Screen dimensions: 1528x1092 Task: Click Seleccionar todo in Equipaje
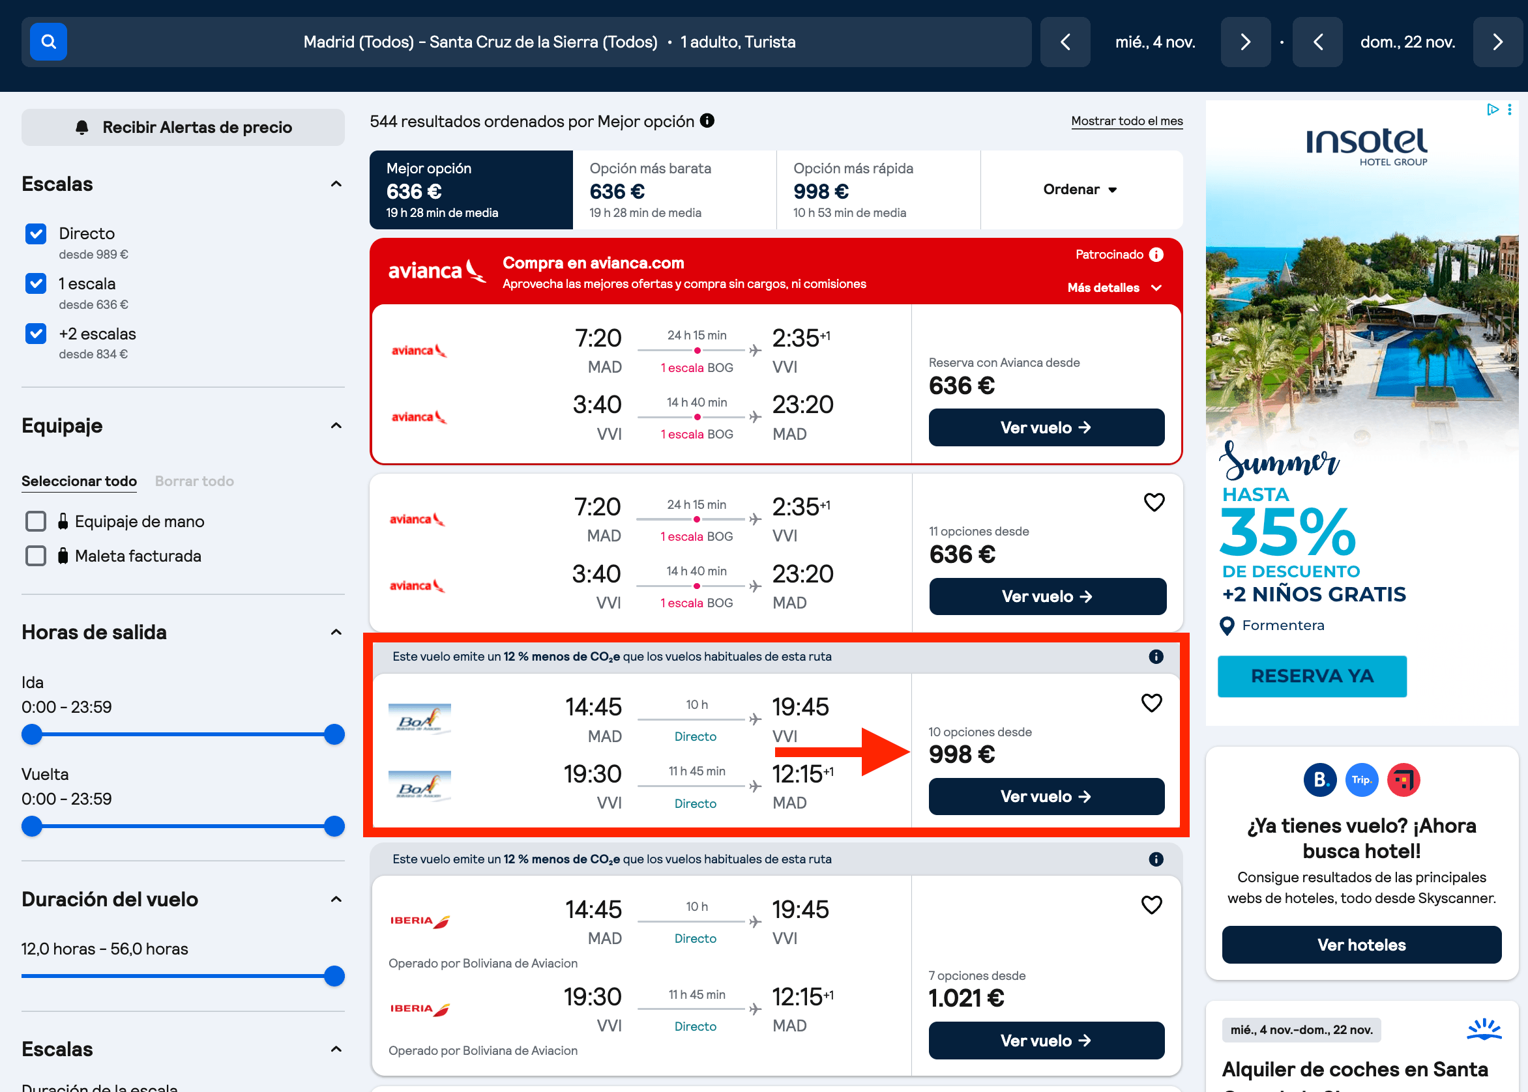[x=80, y=481]
